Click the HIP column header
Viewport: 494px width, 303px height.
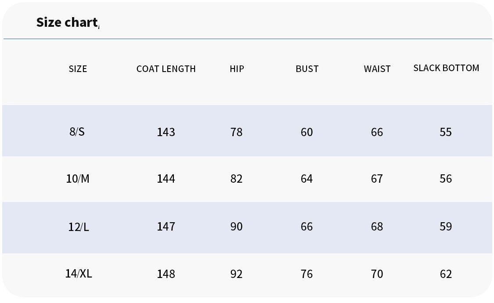237,69
